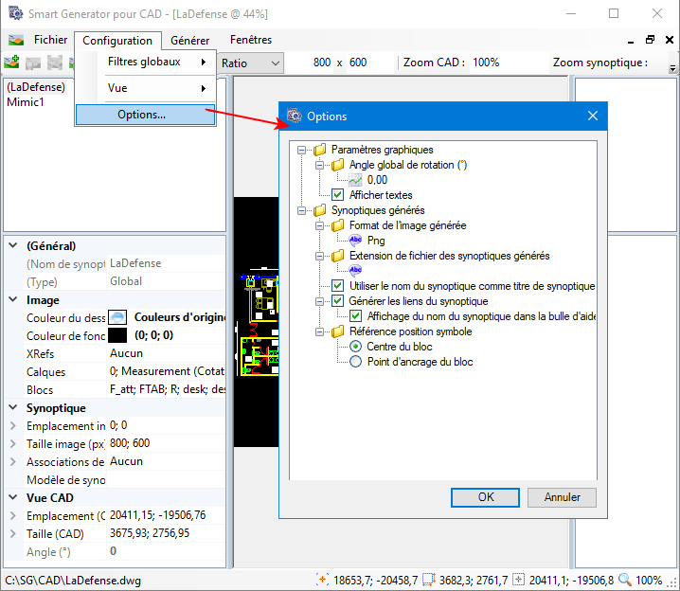Click the Synoptiques générés folder icon
Viewport: 680px width, 591px height.
(319, 210)
